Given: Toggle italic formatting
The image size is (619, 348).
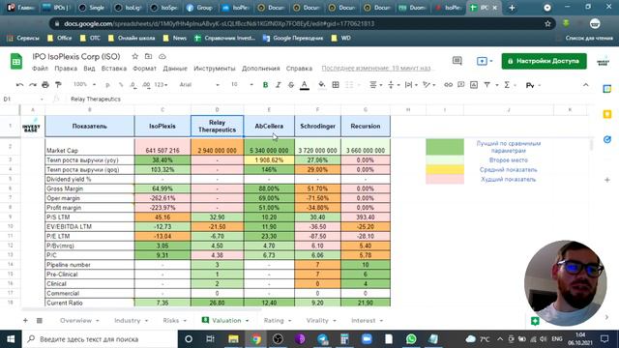Looking at the screenshot, I should [x=278, y=85].
